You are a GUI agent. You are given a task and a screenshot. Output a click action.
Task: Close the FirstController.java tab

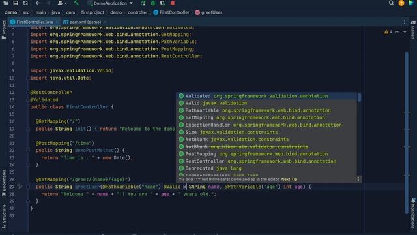(x=57, y=22)
